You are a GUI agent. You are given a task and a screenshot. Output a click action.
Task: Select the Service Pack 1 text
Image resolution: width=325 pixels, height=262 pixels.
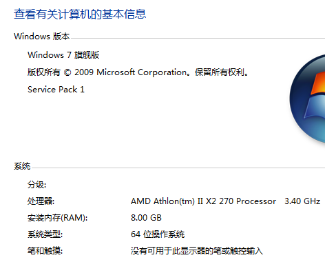pyautogui.click(x=56, y=90)
